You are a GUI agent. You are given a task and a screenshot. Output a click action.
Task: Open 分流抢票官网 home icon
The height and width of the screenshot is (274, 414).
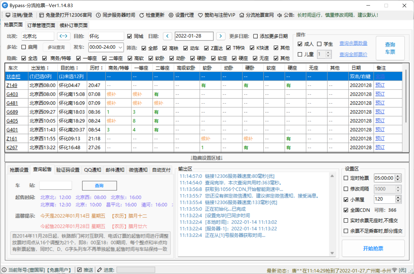pyautogui.click(x=242, y=15)
